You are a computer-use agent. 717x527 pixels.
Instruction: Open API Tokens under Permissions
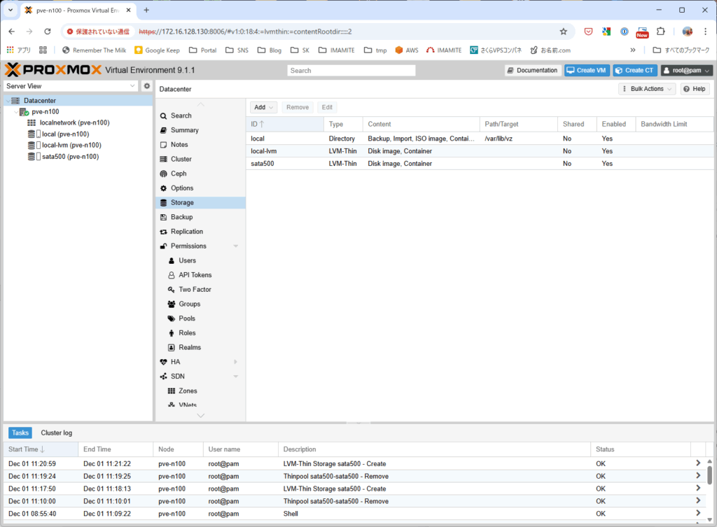[x=195, y=275]
